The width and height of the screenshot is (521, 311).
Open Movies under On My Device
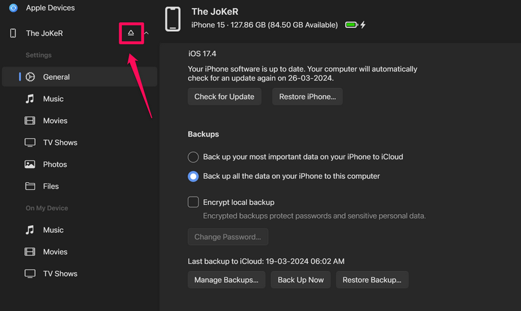pos(54,252)
